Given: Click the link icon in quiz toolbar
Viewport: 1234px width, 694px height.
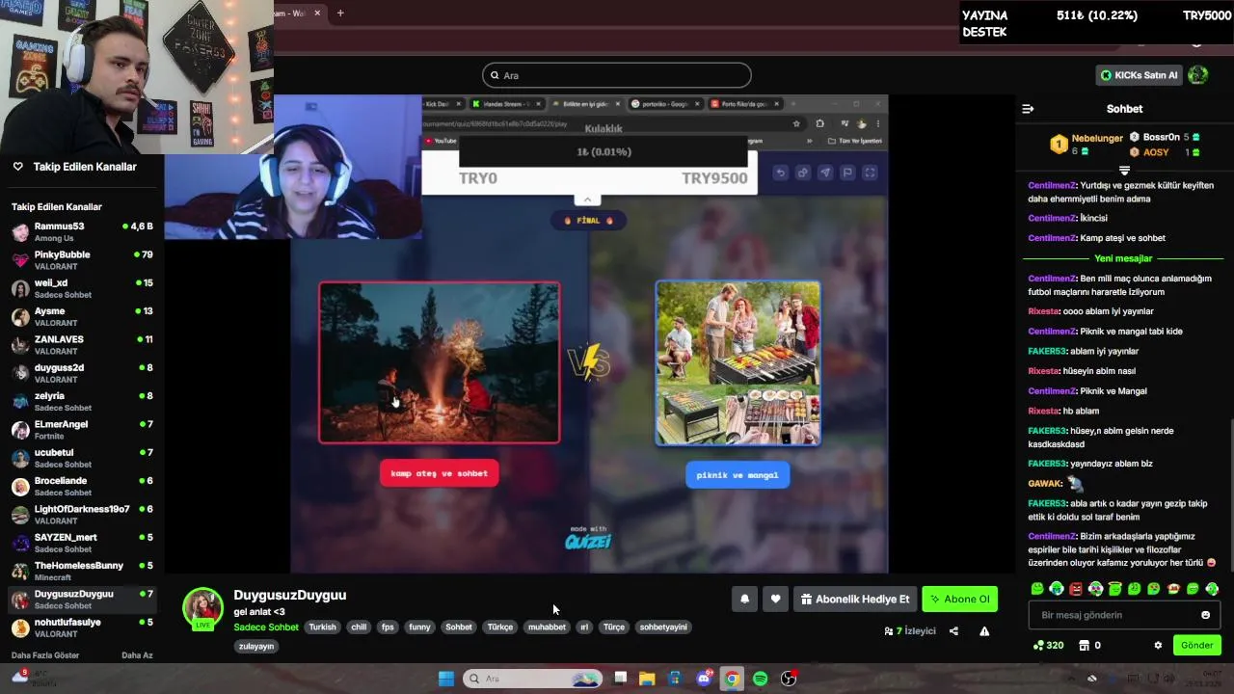Looking at the screenshot, I should click(802, 173).
